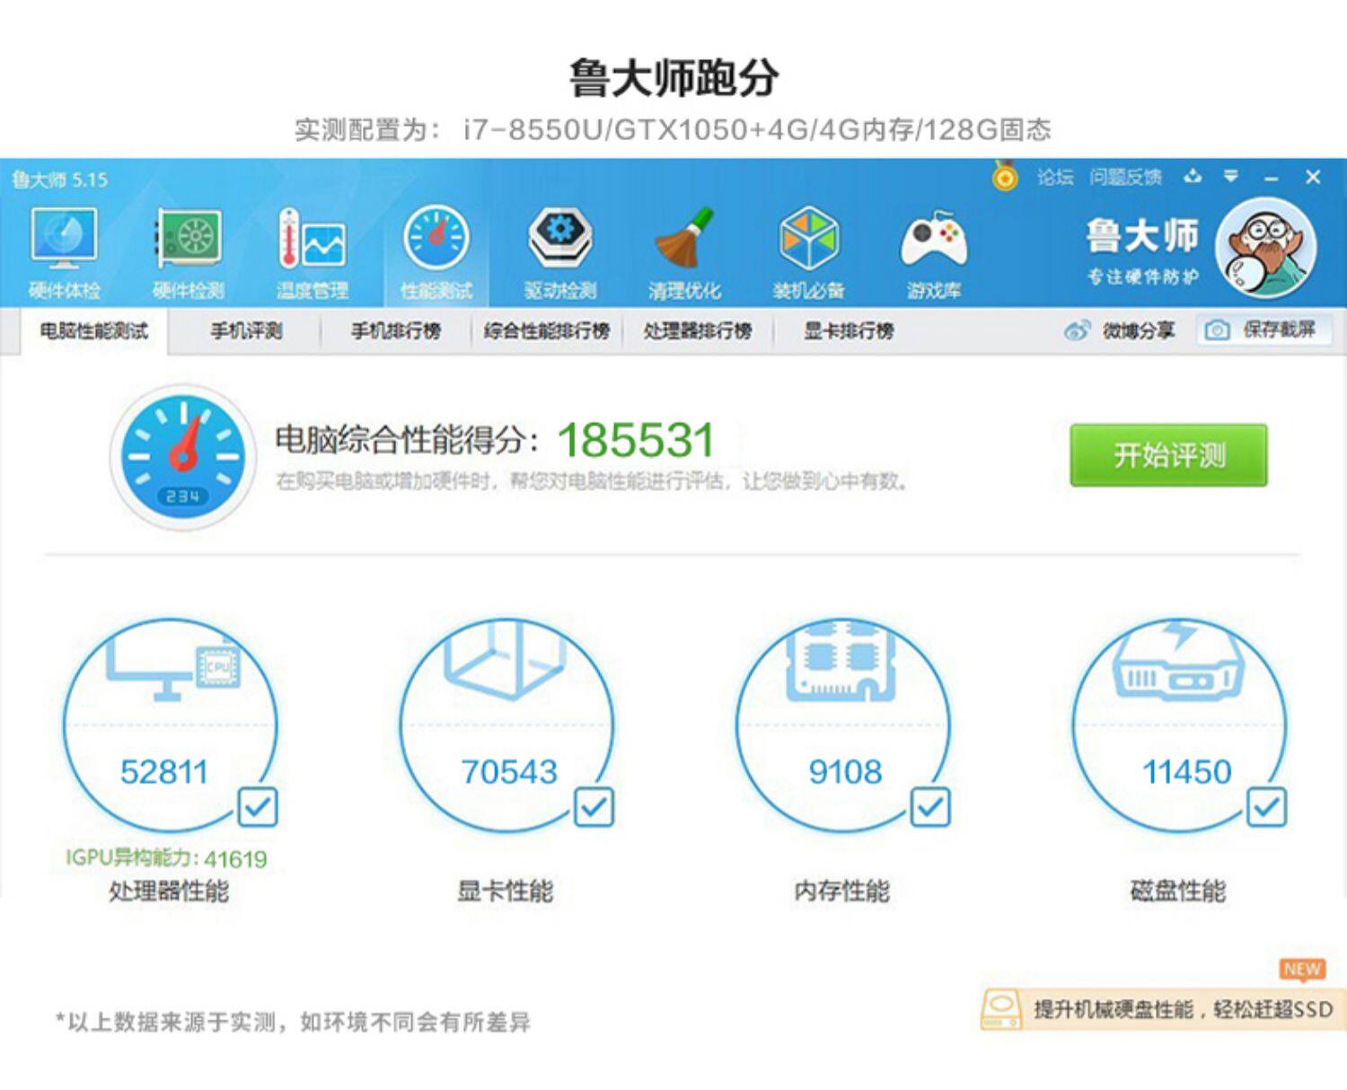Click the 鲁大师 专注硬件防护 logo text

click(1142, 251)
